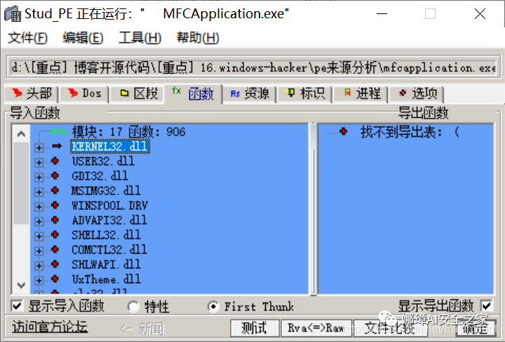Click the red plus icon beside SHELL32.dll
The image size is (505, 342).
tap(55, 235)
